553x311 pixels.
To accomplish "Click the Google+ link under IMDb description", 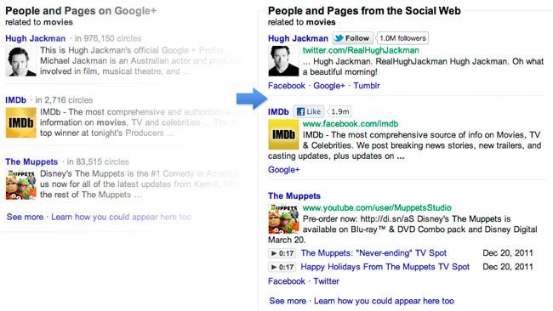I will (x=284, y=170).
